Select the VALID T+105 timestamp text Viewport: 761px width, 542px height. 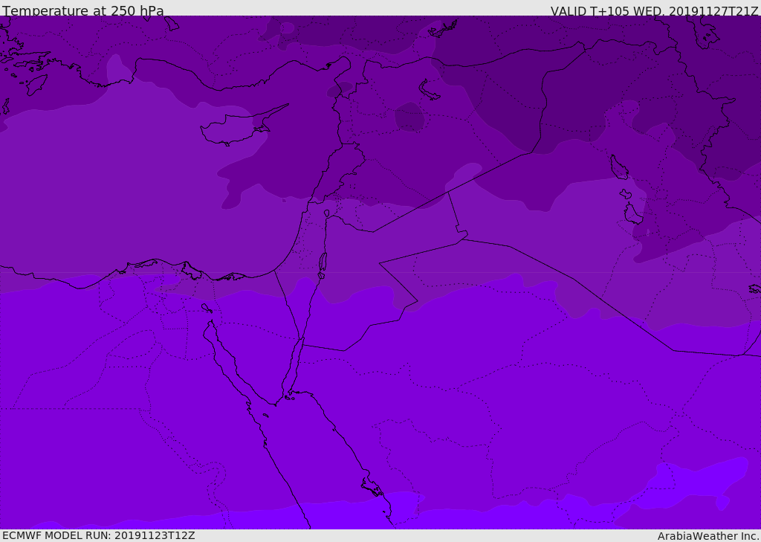654,11
